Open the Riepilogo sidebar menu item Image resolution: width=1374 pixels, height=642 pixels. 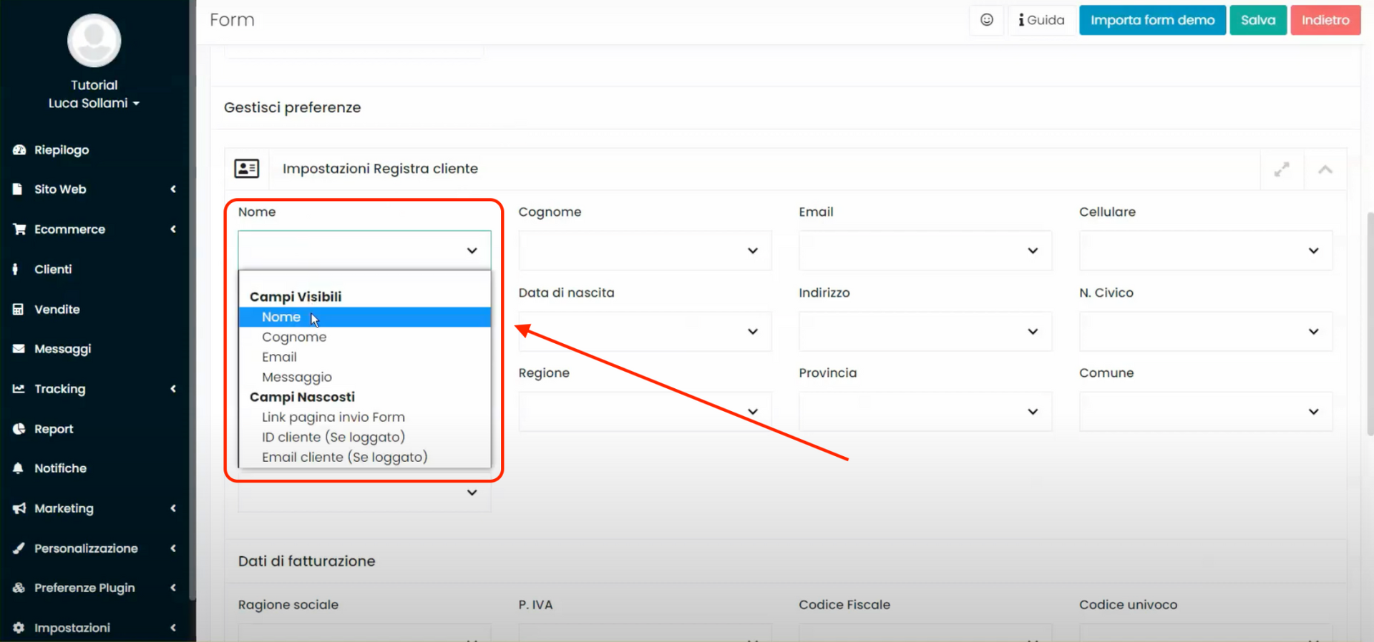(94, 149)
